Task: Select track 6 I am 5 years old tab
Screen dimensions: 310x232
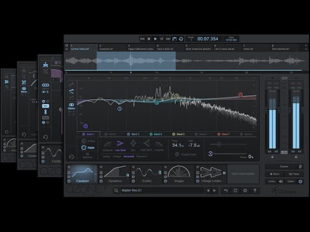Action: [227, 48]
